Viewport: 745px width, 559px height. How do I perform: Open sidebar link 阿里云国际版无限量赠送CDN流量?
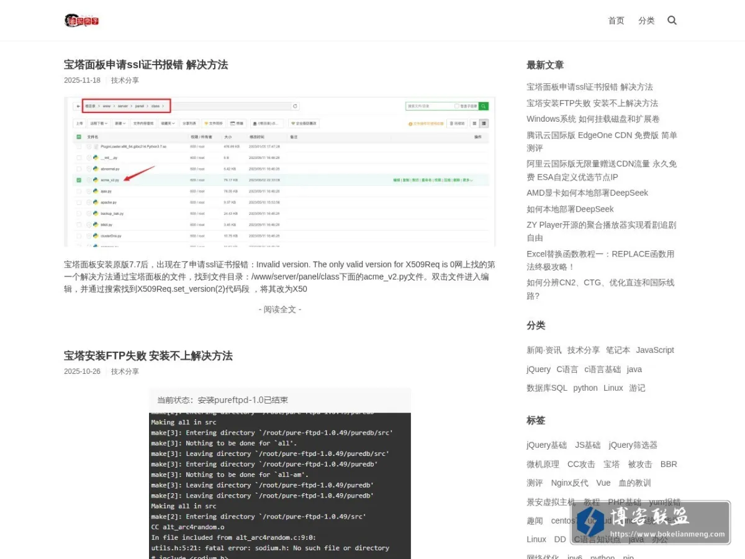pyautogui.click(x=602, y=170)
